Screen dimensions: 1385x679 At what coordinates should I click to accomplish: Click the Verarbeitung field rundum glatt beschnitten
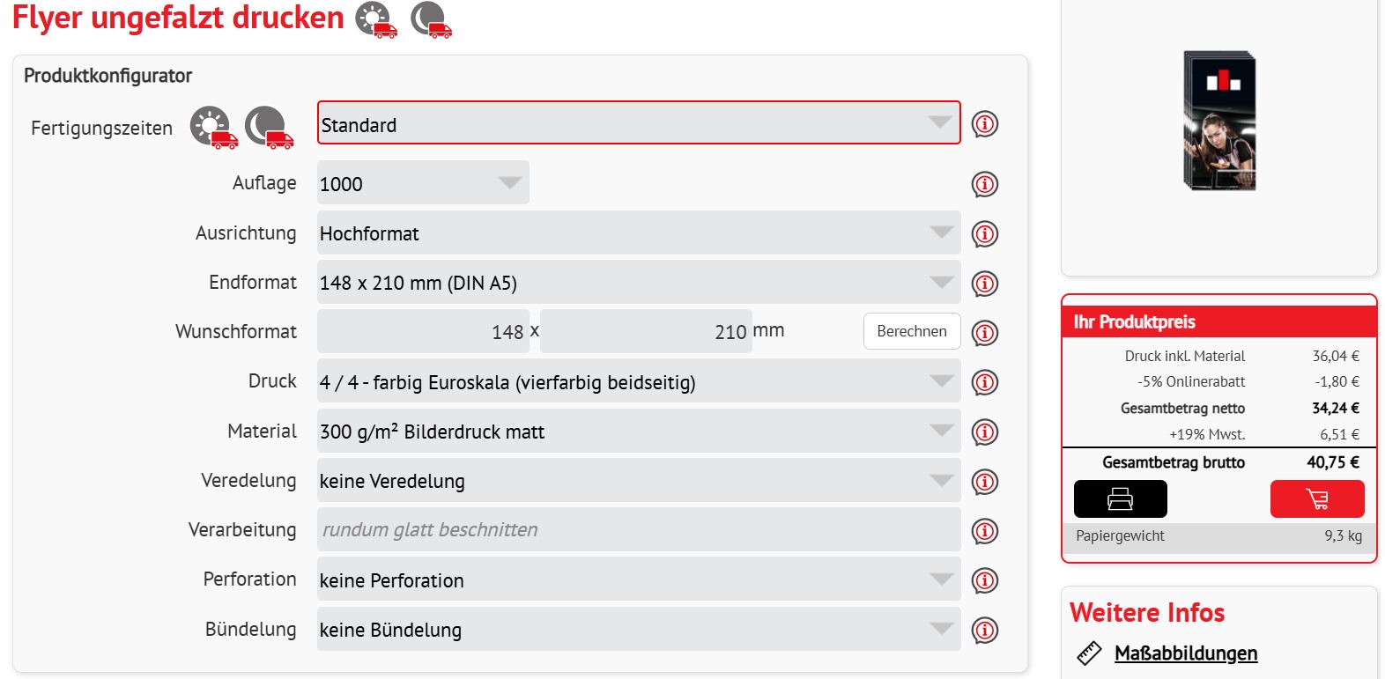pos(638,530)
